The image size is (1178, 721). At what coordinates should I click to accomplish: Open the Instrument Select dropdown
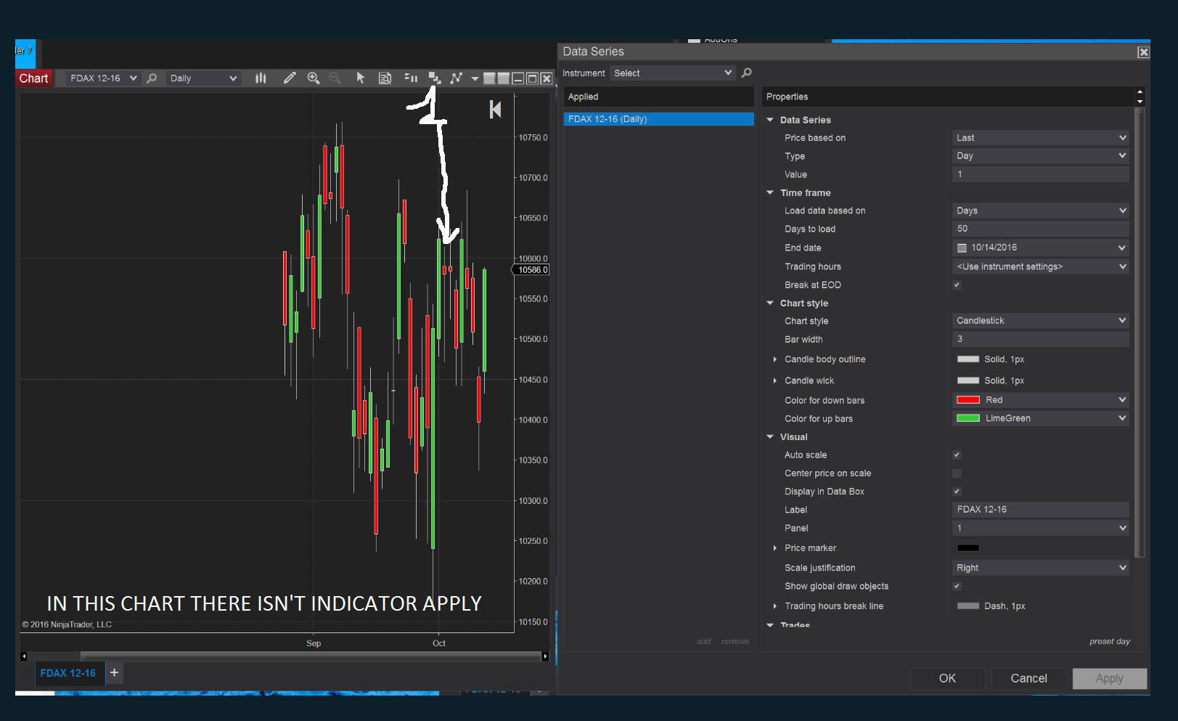[x=672, y=73]
